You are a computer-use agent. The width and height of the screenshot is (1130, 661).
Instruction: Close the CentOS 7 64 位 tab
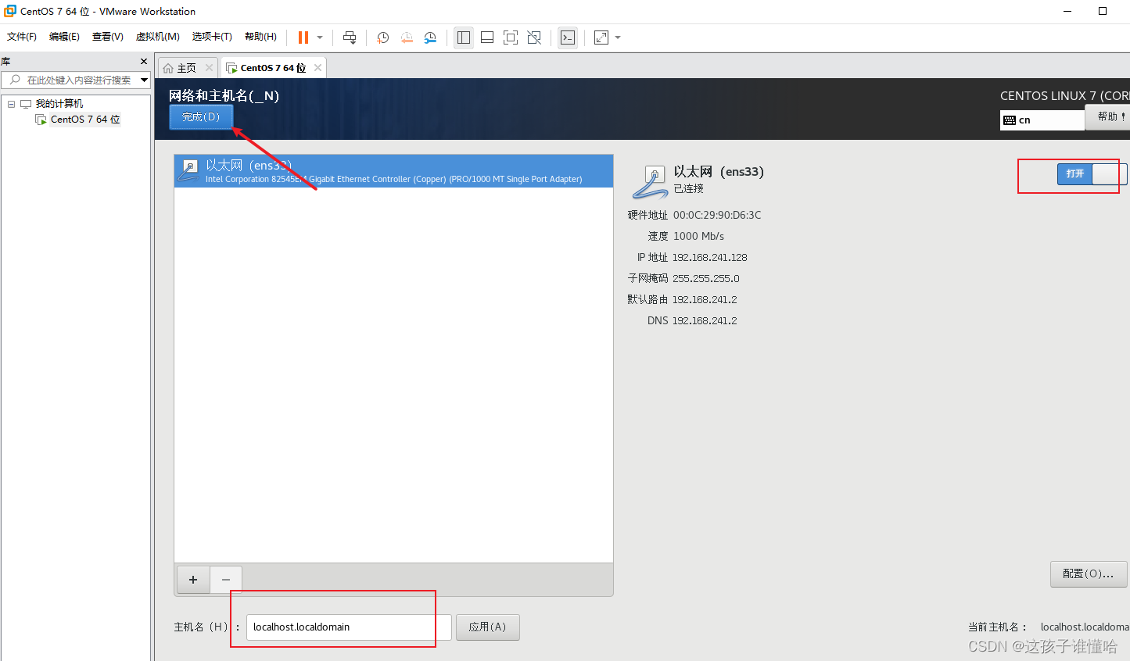coord(317,68)
